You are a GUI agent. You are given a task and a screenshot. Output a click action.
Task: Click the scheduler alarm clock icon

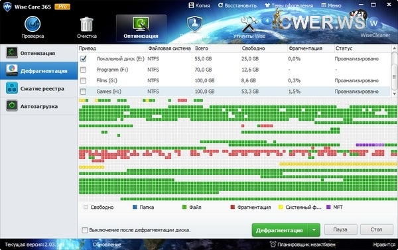click(x=273, y=244)
